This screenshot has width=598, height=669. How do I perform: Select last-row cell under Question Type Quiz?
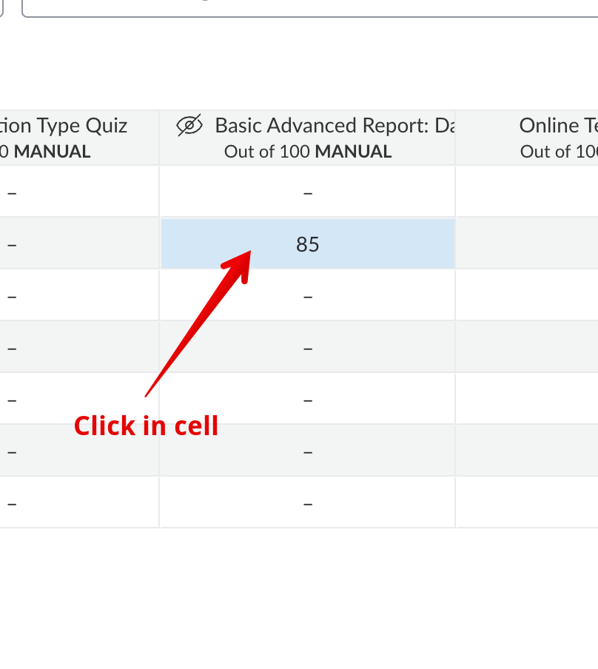[74, 503]
